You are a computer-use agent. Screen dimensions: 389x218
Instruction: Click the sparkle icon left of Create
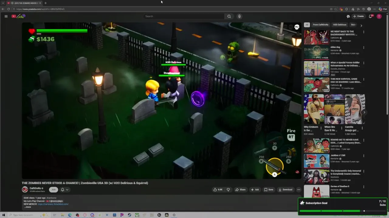click(348, 16)
